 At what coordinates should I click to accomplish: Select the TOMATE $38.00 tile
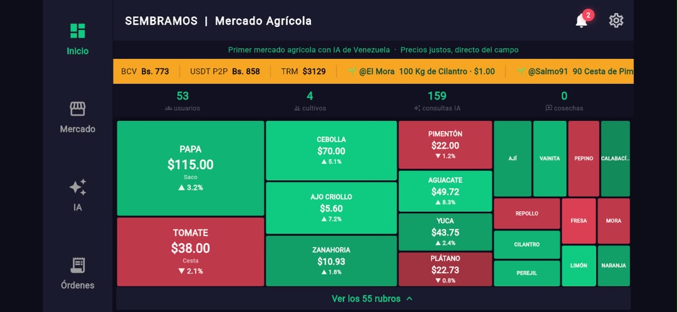click(x=191, y=252)
